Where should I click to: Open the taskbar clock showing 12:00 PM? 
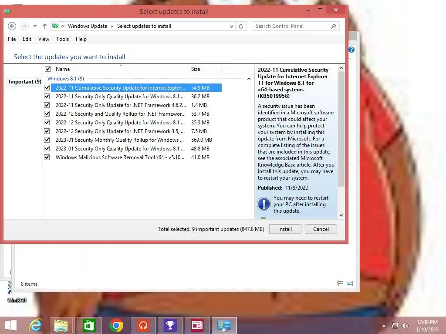click(x=427, y=326)
